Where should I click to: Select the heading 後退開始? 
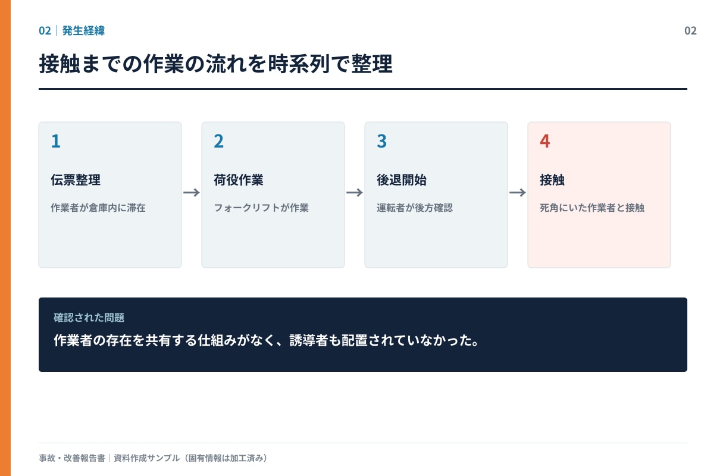[402, 180]
